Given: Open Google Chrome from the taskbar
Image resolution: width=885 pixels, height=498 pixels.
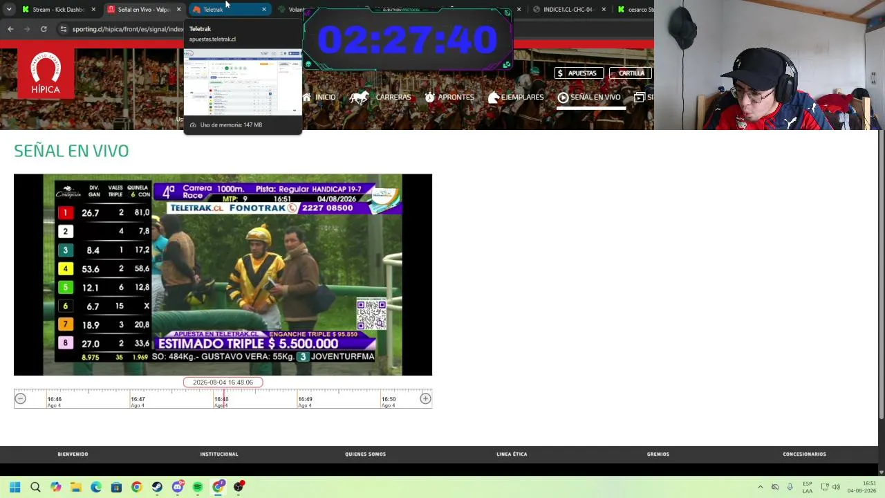Looking at the screenshot, I should click(x=137, y=487).
